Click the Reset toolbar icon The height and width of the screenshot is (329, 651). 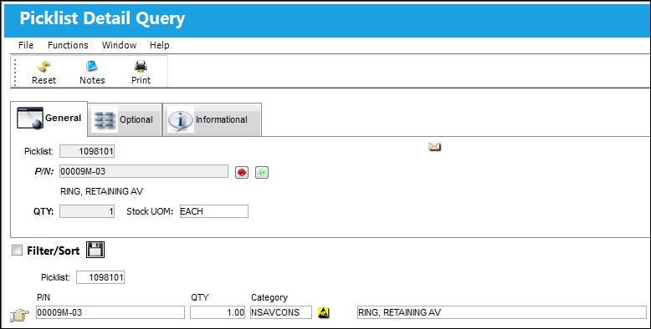pos(44,66)
